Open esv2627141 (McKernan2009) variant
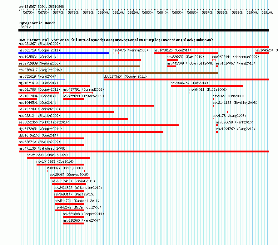Image resolution: width=278 pixels, height=245 pixels. 236,57
